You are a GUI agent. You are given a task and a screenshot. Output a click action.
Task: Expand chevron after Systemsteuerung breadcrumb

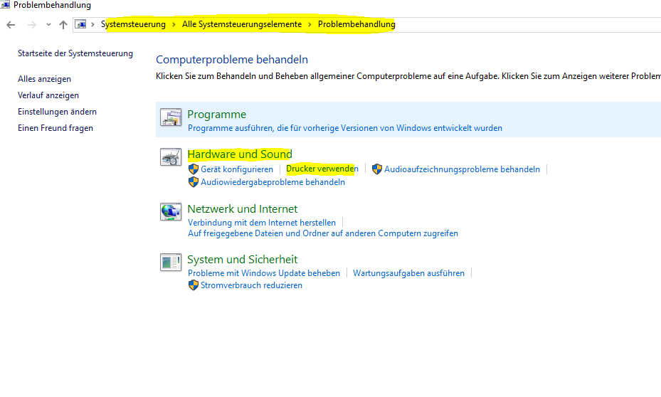coord(174,24)
